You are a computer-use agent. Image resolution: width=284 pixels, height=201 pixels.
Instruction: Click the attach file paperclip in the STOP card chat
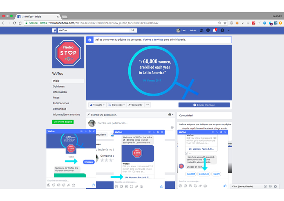[136, 187]
